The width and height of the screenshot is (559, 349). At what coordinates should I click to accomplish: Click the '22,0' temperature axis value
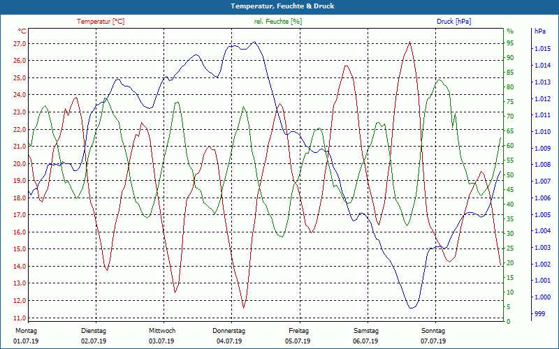[20, 129]
